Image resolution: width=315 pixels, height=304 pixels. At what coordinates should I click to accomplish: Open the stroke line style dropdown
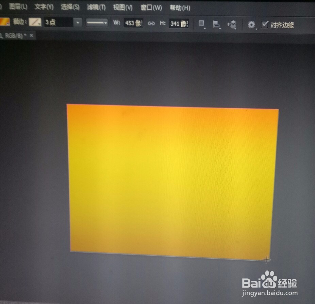[97, 23]
